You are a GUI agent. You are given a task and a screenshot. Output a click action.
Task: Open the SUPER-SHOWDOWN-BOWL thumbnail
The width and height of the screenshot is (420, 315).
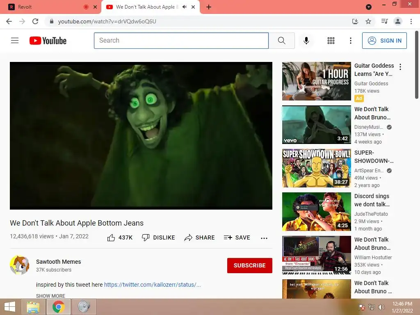[x=316, y=168]
